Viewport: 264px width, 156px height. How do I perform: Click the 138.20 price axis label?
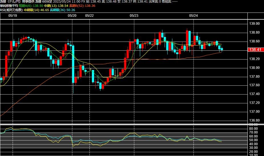tap(254, 59)
